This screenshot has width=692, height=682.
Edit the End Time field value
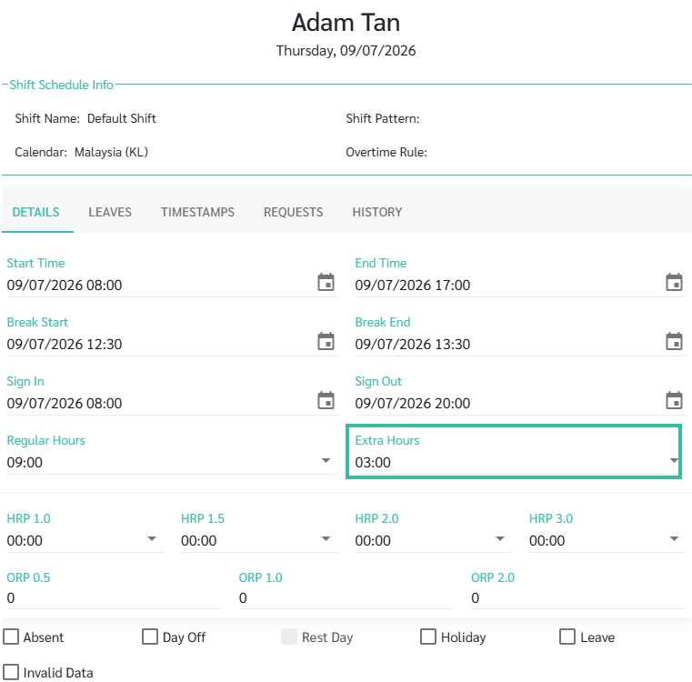(x=507, y=286)
